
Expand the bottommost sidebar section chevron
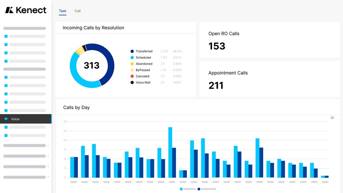pos(48,177)
